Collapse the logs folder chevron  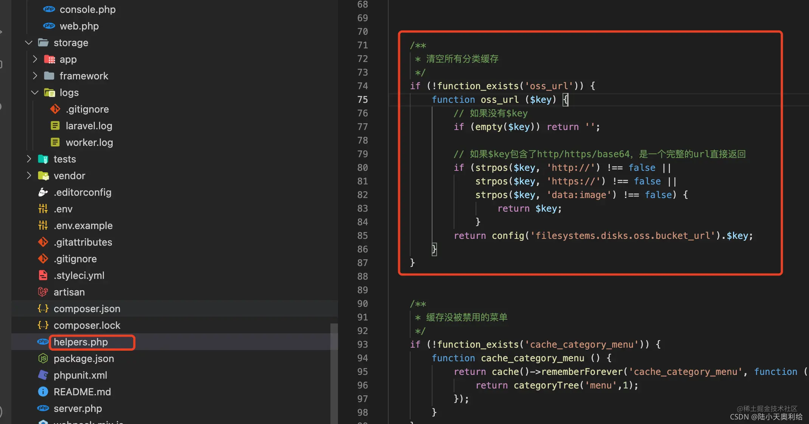(35, 92)
